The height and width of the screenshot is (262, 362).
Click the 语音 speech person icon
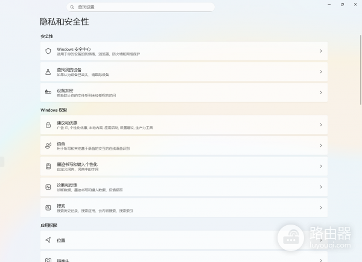pyautogui.click(x=48, y=145)
